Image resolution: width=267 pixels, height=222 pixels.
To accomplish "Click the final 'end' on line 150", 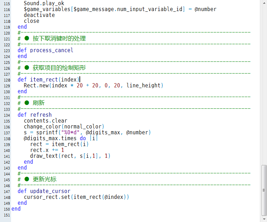I will tap(16, 209).
